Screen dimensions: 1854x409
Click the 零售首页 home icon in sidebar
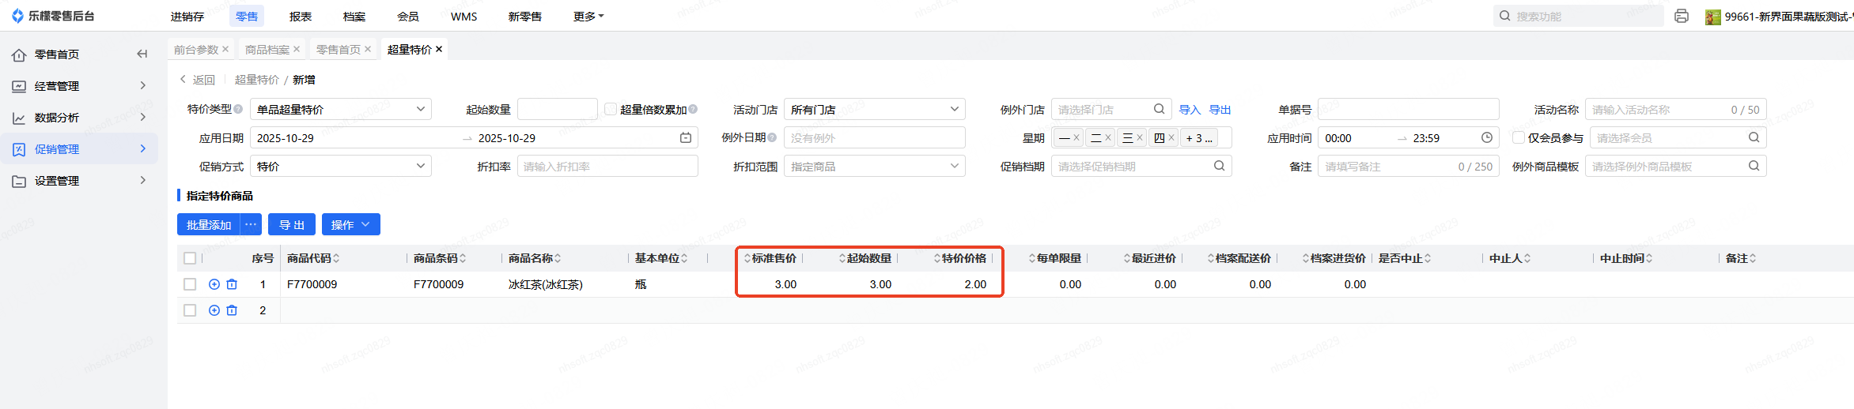point(19,54)
